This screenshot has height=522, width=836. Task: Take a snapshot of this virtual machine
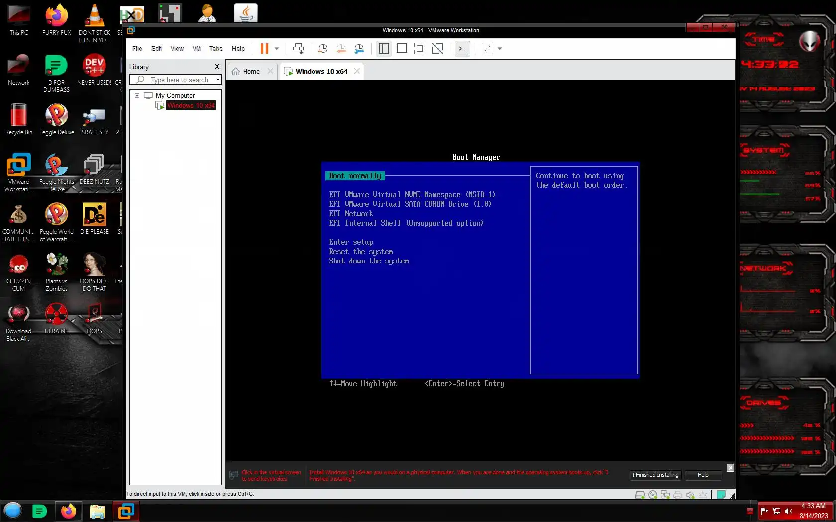[x=323, y=49]
